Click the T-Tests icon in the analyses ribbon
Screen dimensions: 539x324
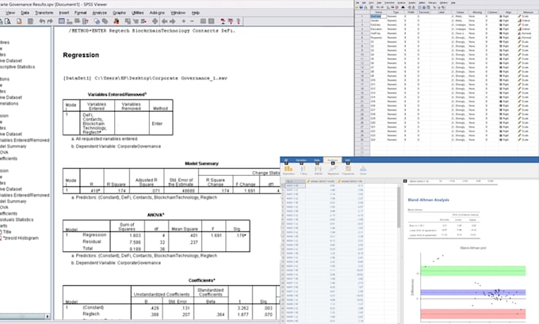point(303,170)
